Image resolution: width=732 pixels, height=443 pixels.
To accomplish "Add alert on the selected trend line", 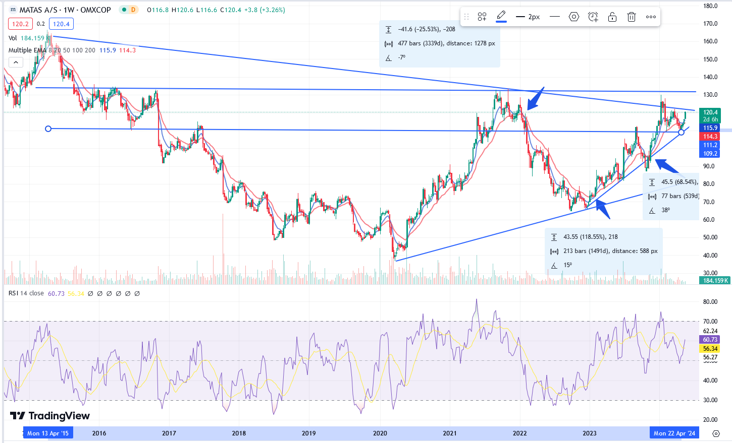I will coord(593,17).
